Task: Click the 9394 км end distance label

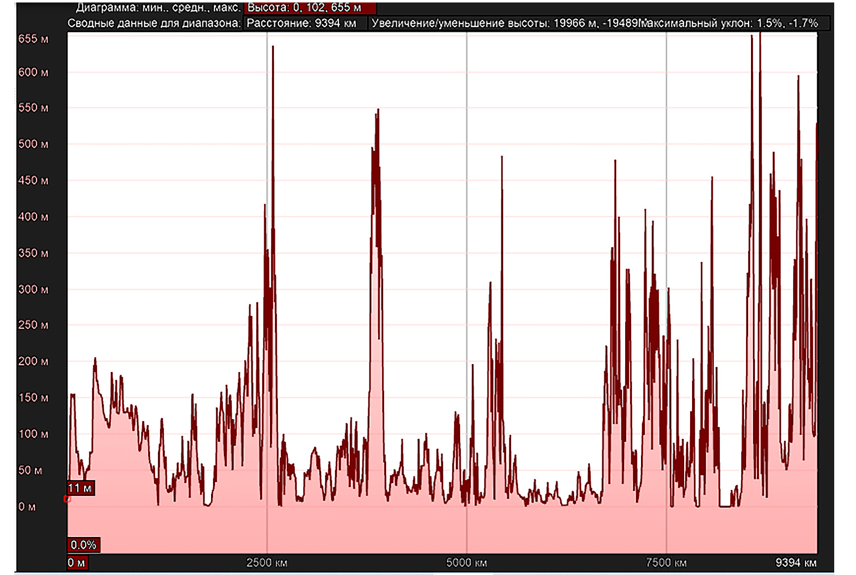Action: (796, 563)
